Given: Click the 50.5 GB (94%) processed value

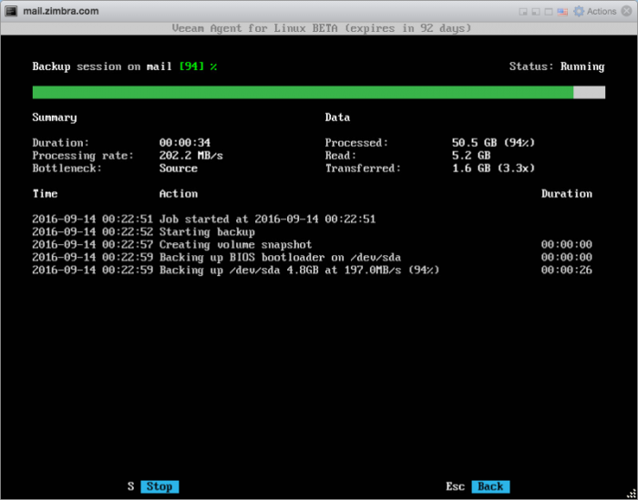Looking at the screenshot, I should (493, 143).
